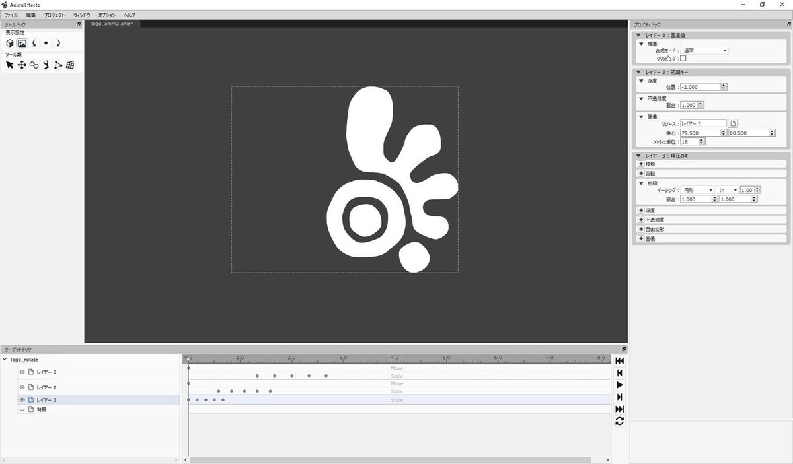Click the timeline horizontal scrollbar
The width and height of the screenshot is (793, 464).
389,460
